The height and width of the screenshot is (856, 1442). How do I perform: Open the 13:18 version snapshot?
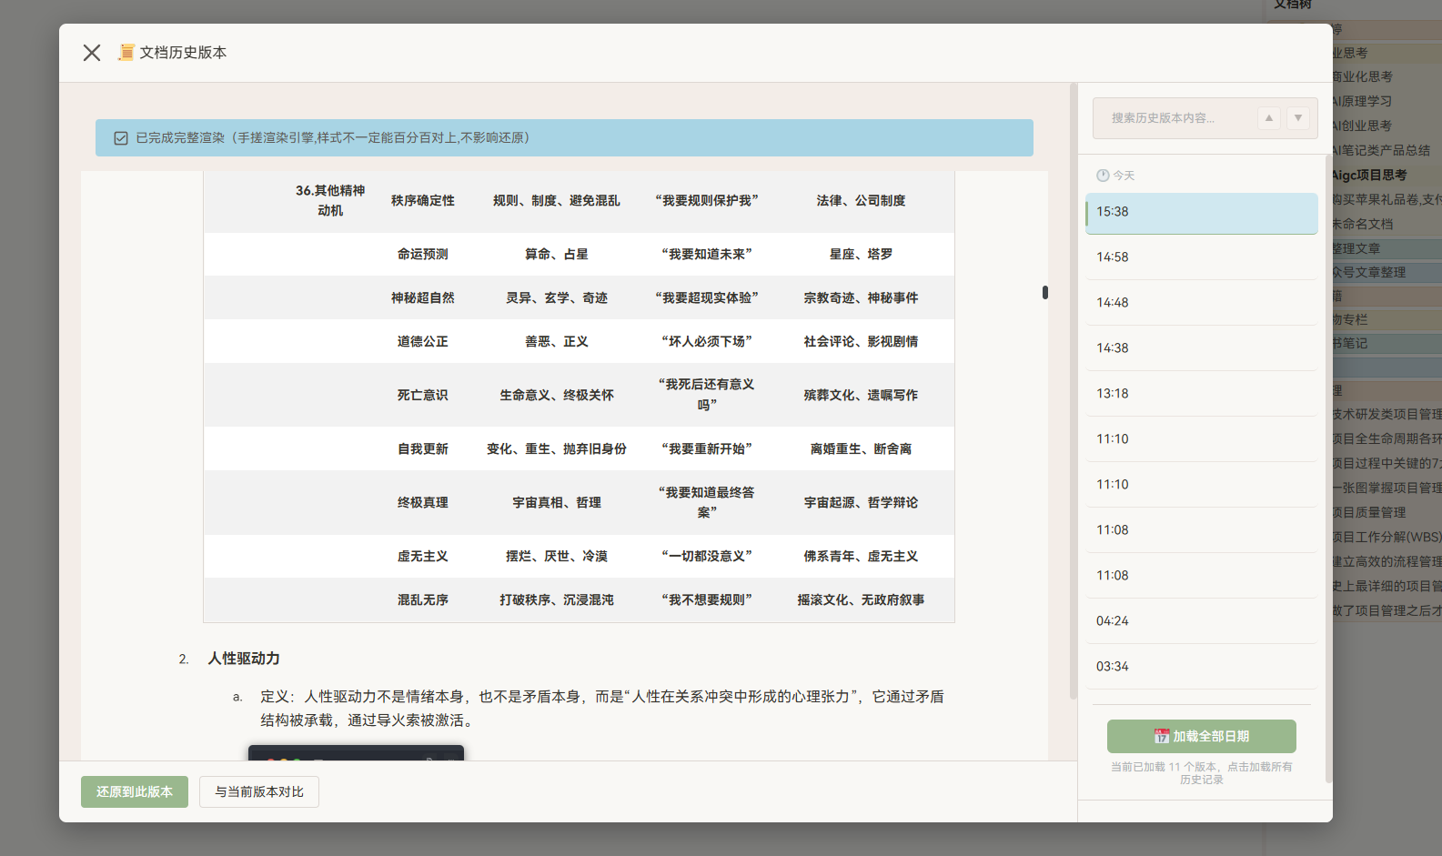tap(1201, 394)
